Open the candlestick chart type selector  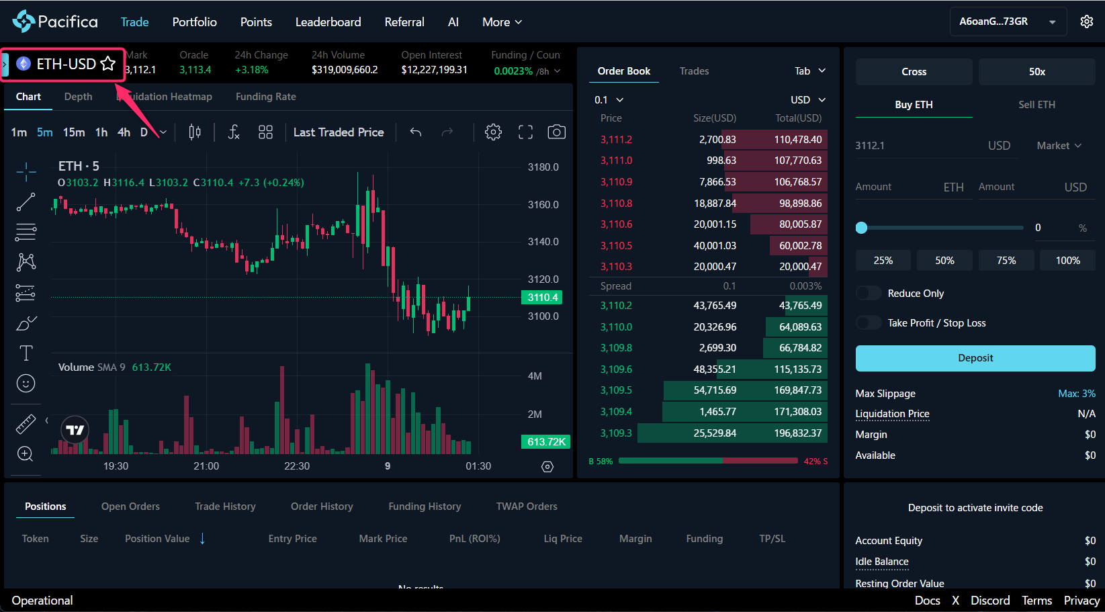point(195,132)
